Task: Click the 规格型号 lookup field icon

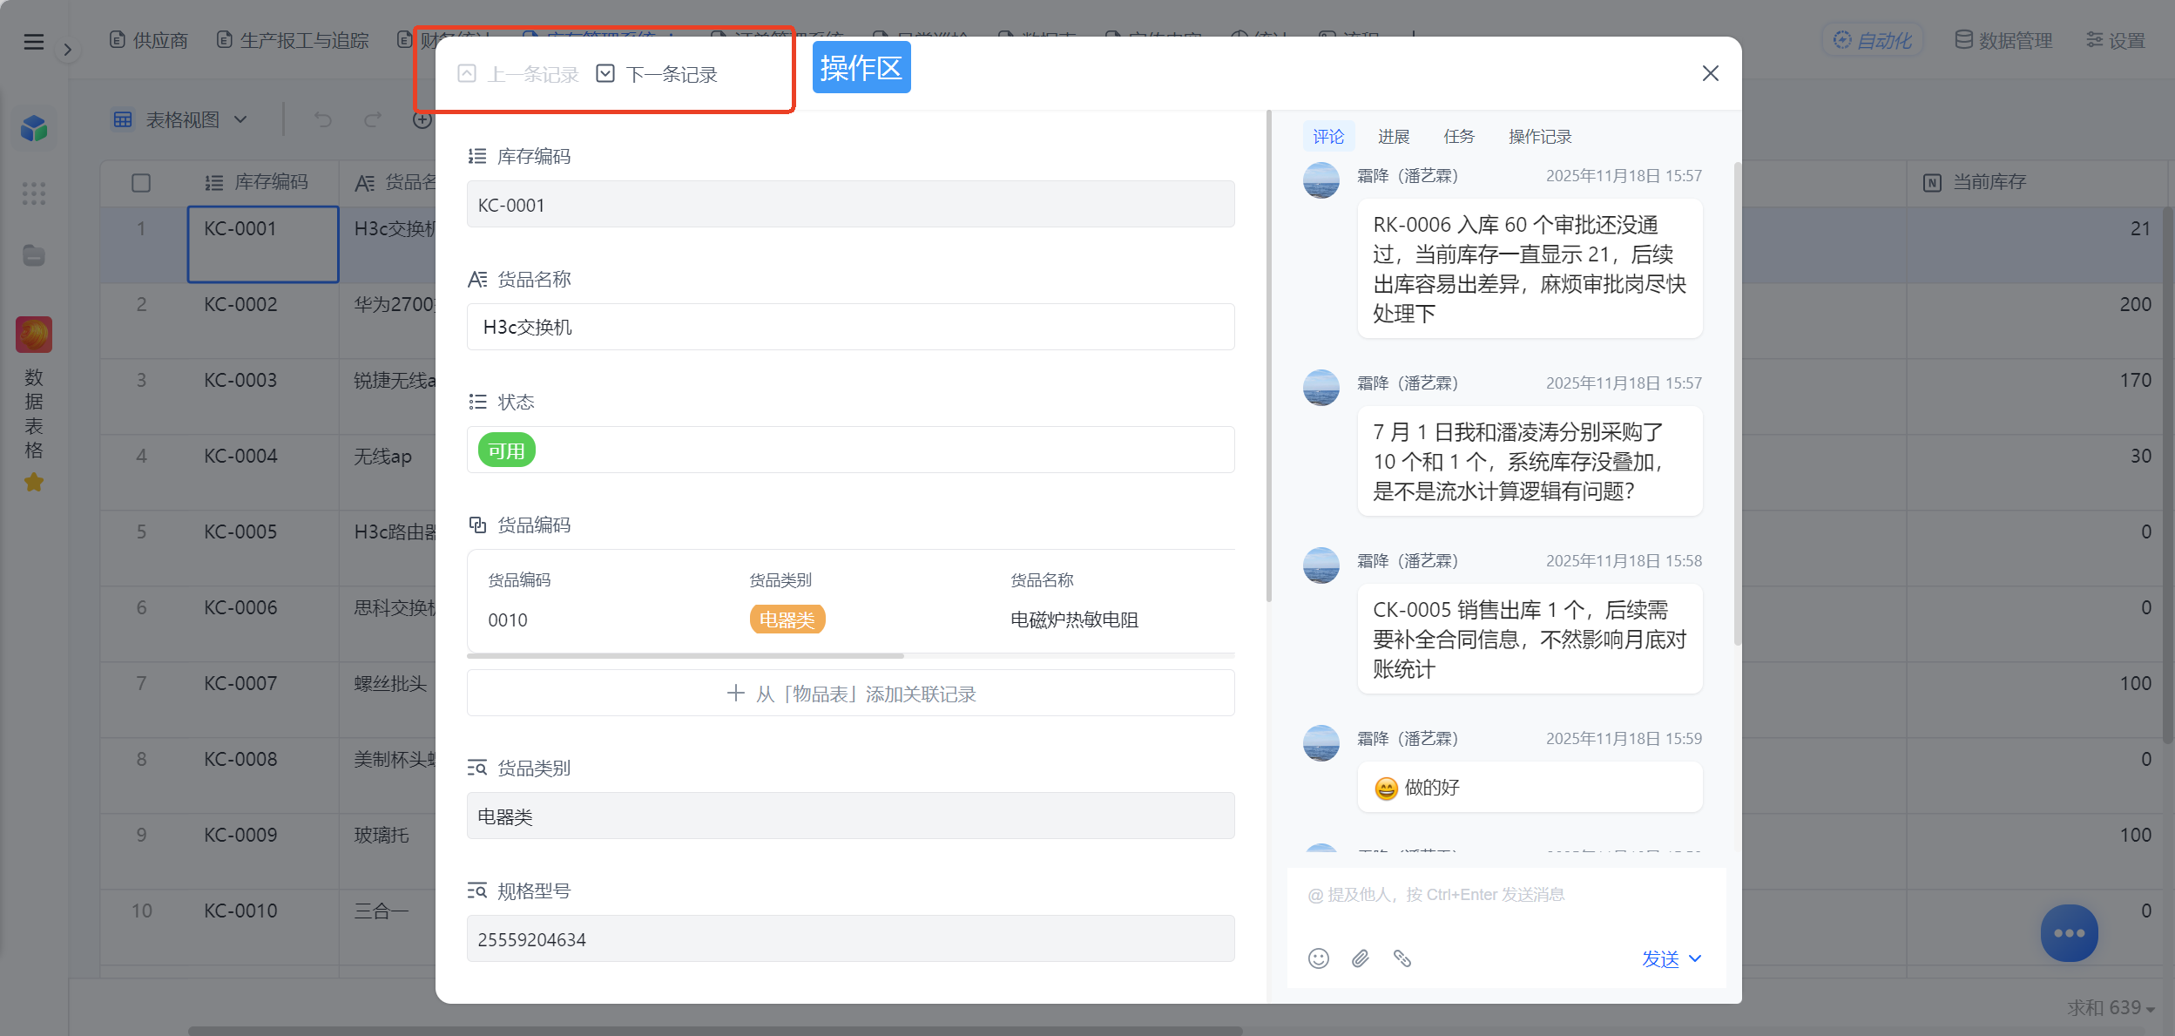Action: pos(477,890)
